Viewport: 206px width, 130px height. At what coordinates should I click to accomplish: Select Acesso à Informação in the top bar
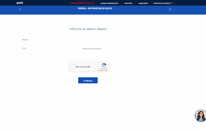click(x=109, y=3)
